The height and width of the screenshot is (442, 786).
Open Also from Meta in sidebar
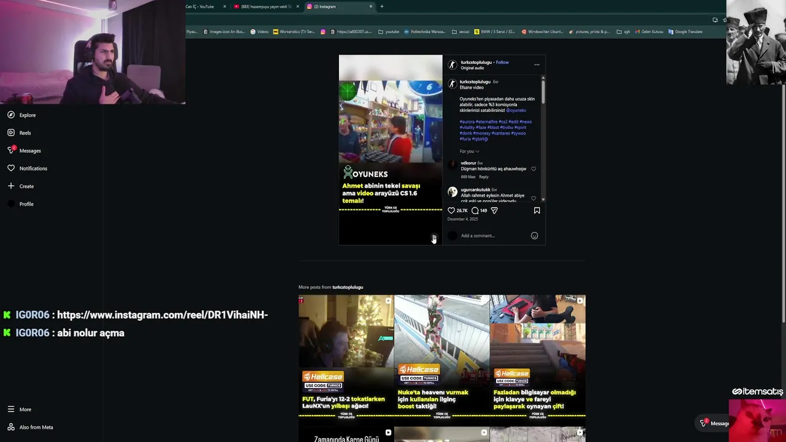[30, 427]
